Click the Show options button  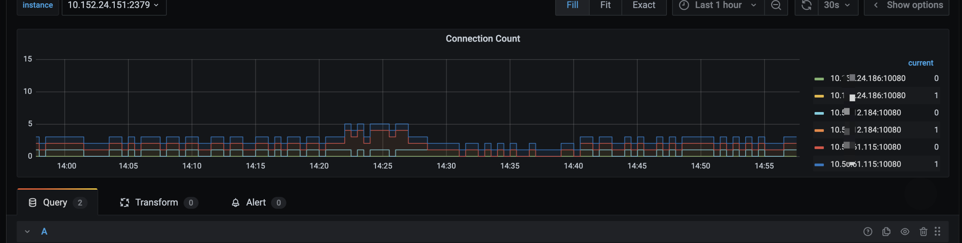(906, 5)
